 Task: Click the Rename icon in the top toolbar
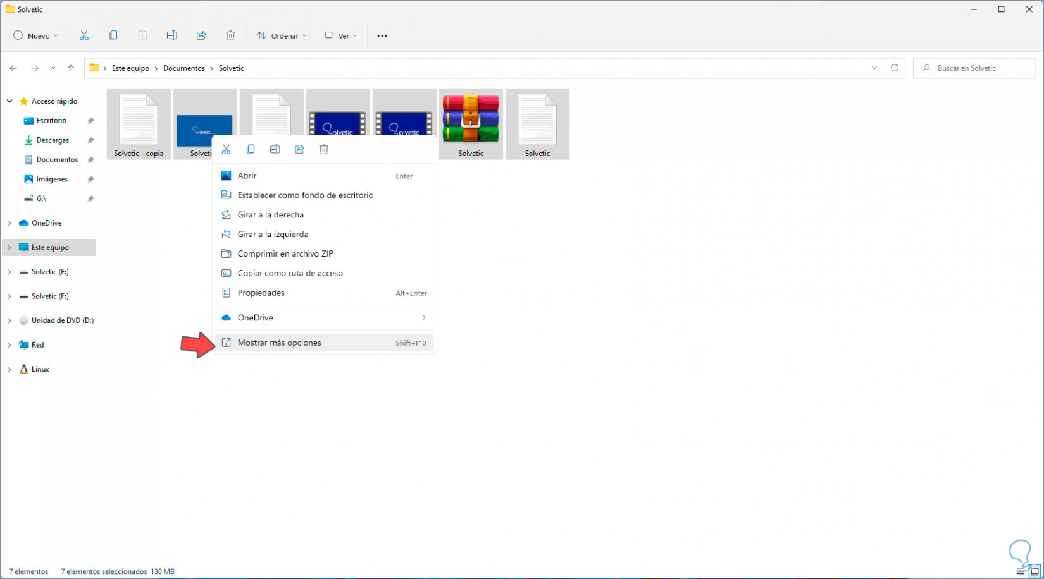point(171,35)
